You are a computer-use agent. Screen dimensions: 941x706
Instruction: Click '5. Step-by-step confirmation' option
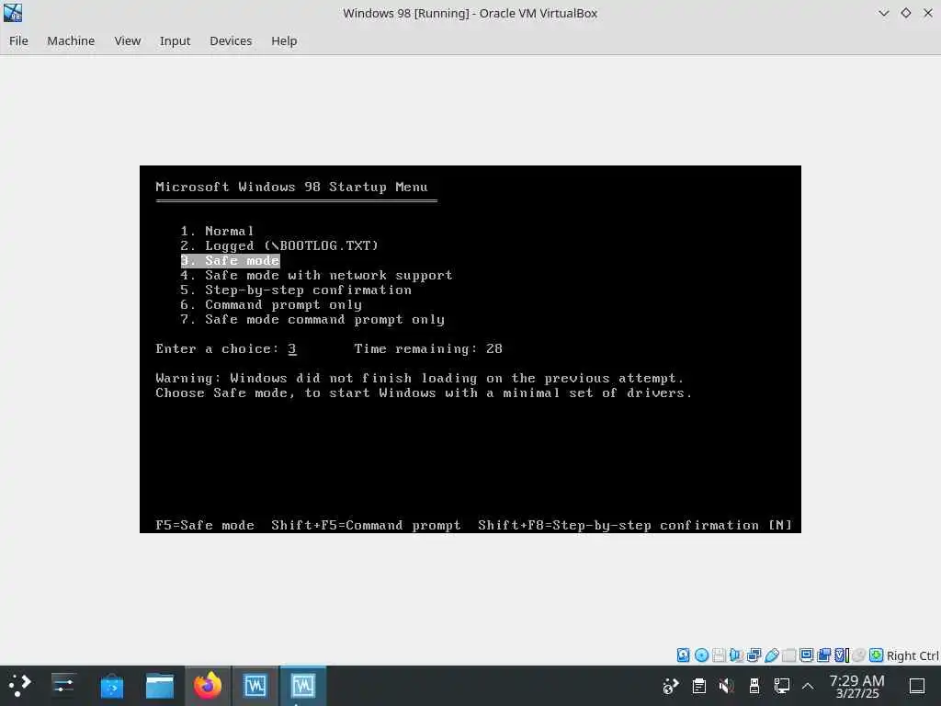tap(296, 290)
